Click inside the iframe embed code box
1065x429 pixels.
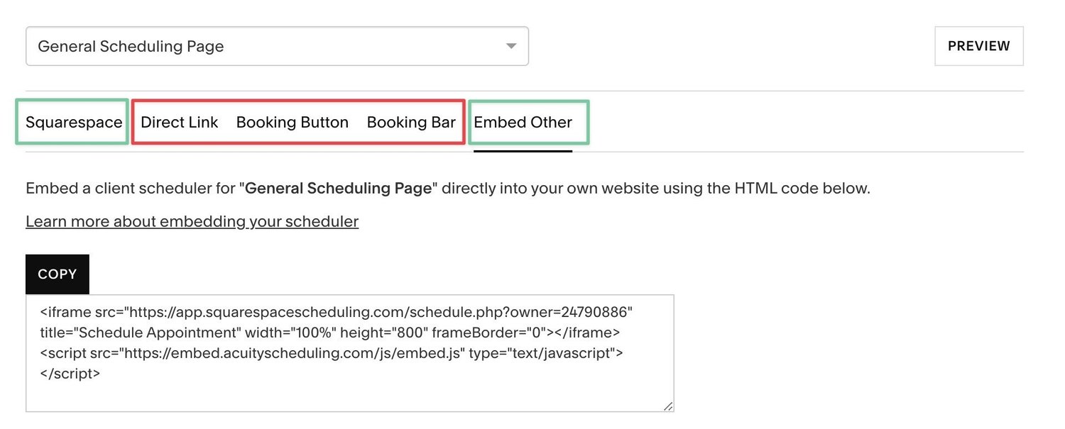tap(350, 353)
